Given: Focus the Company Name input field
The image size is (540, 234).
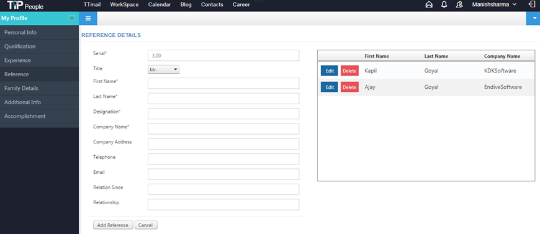Looking at the screenshot, I should pos(223,129).
